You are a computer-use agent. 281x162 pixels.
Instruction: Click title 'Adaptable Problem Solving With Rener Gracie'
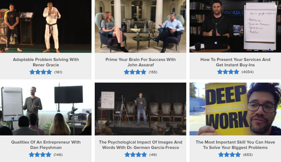(x=46, y=62)
